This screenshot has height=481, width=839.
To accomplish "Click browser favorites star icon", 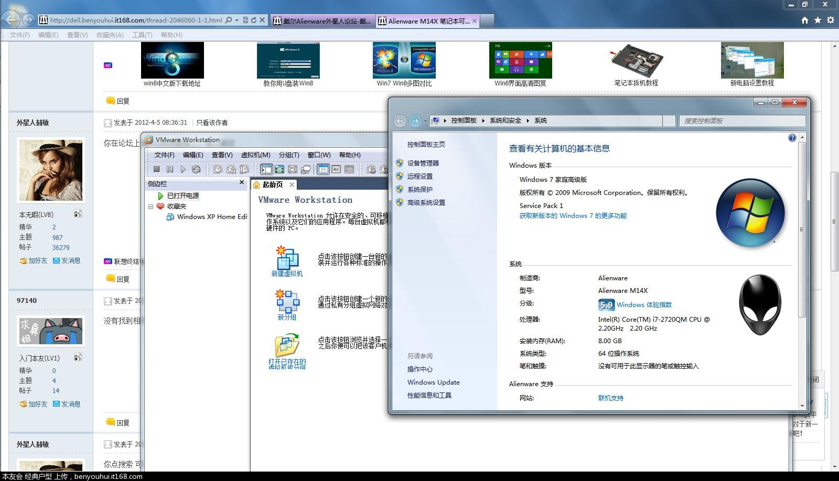I will (818, 20).
